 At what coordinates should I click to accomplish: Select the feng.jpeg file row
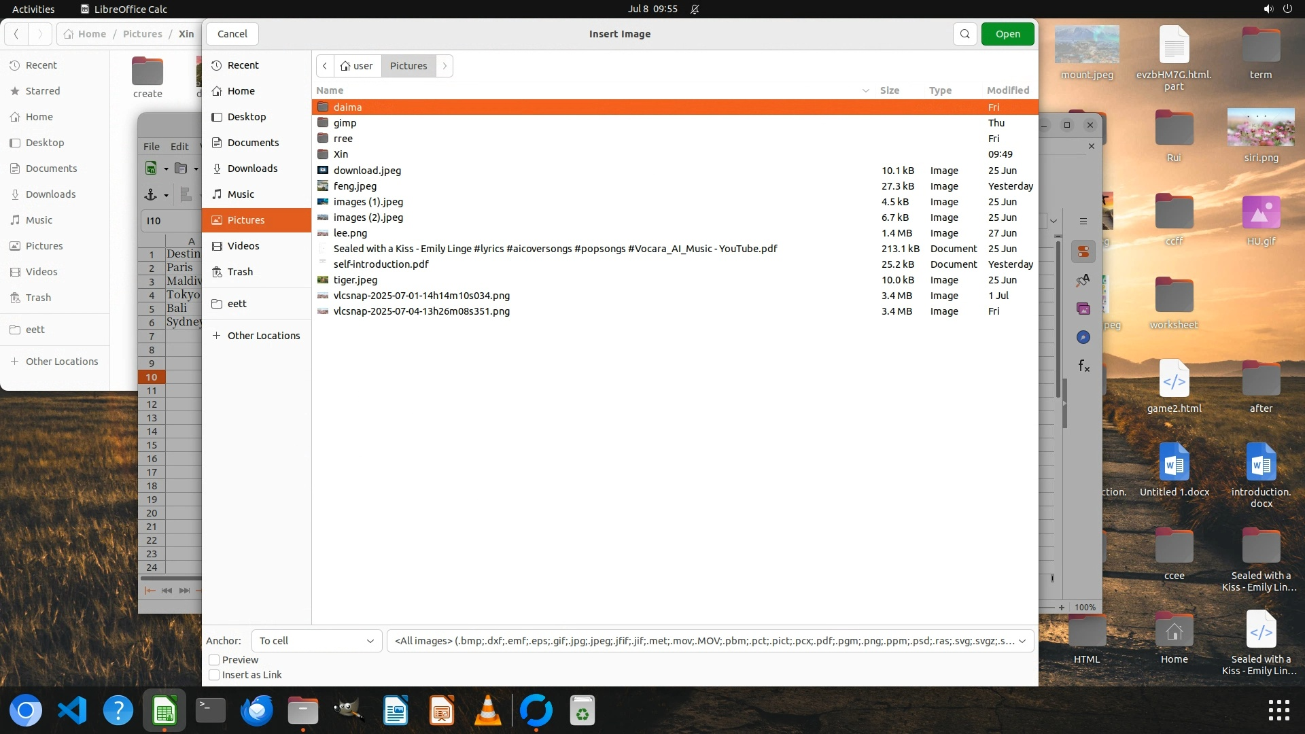pos(355,186)
